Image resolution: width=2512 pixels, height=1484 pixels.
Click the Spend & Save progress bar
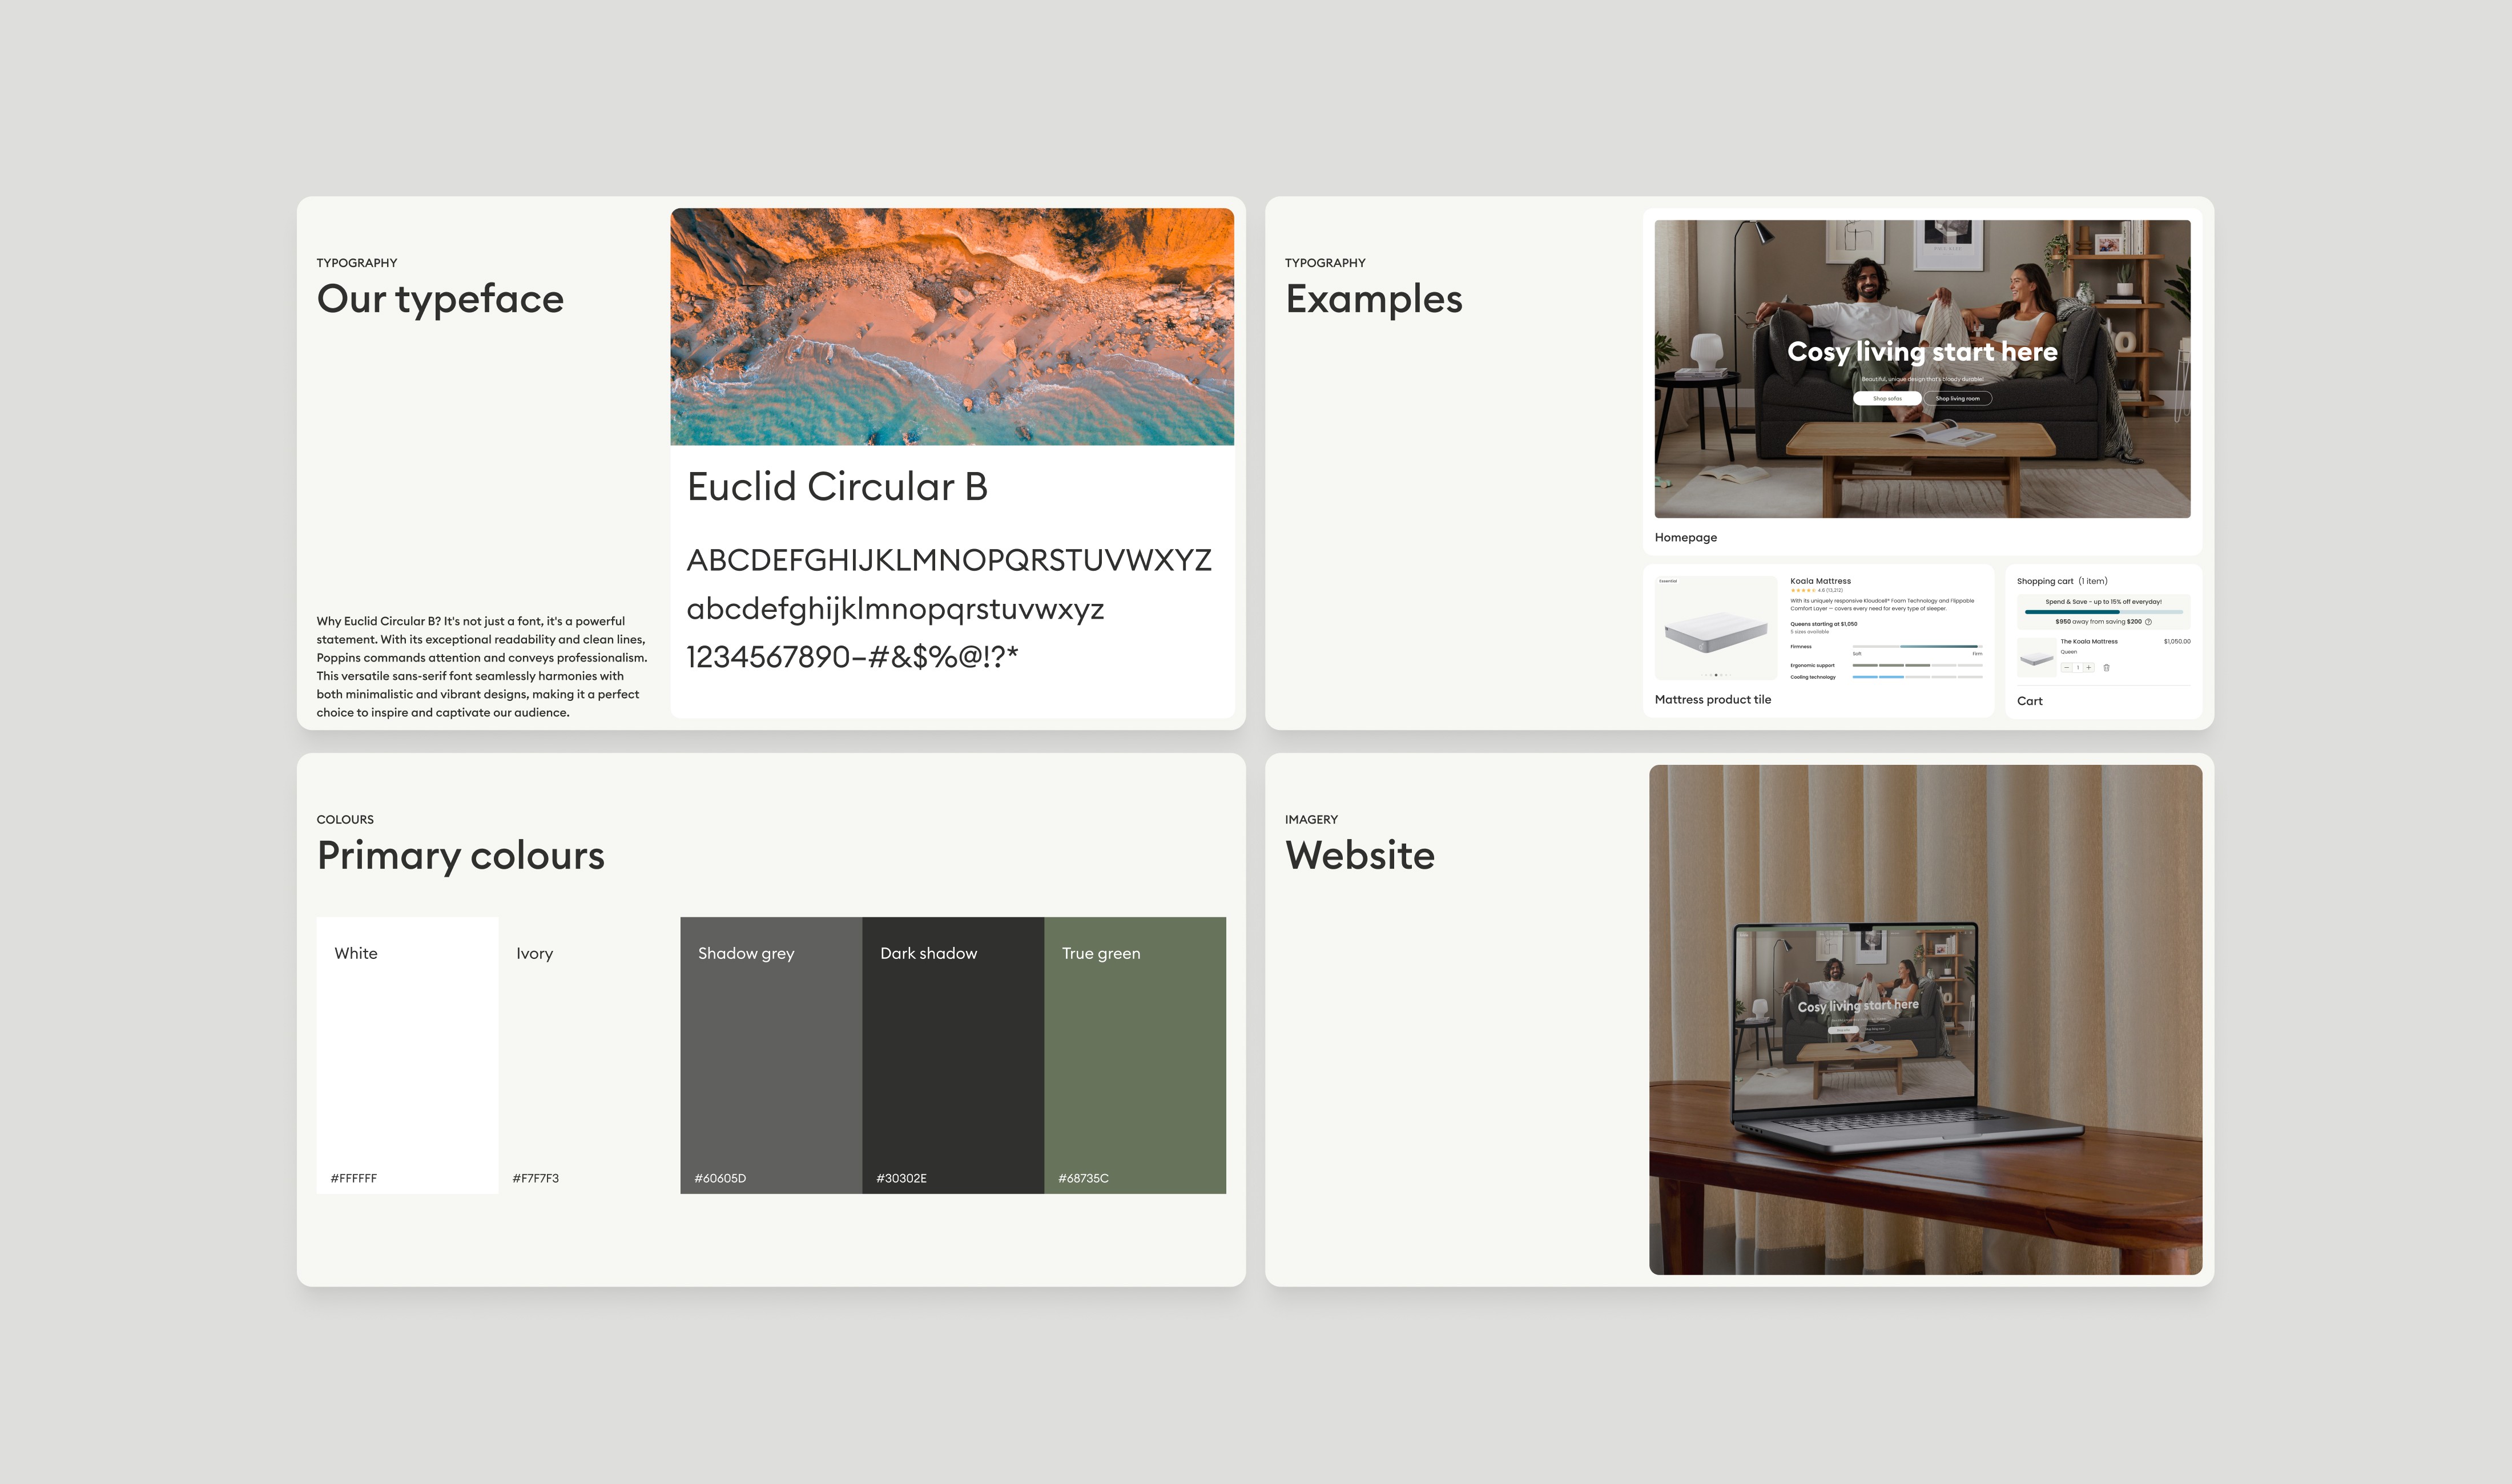[2100, 612]
